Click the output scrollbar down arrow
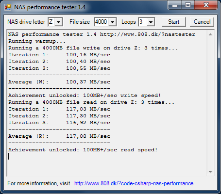This screenshot has height=194, width=221. pyautogui.click(x=210, y=172)
